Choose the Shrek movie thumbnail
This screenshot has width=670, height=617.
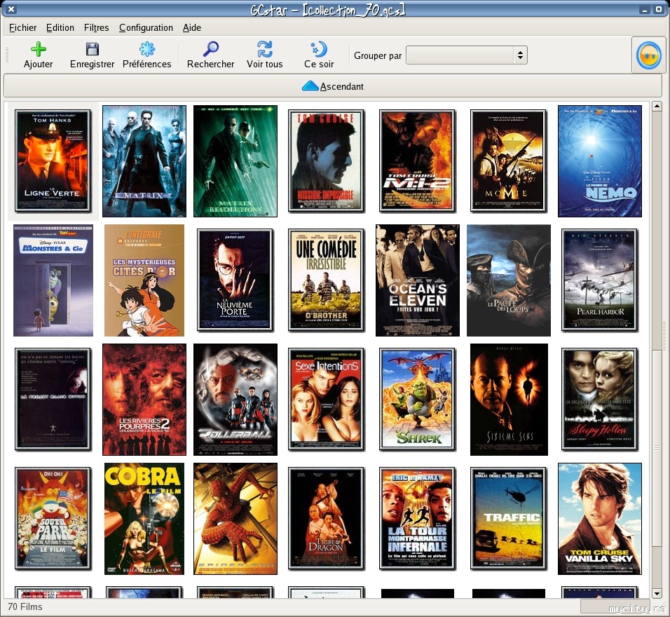pyautogui.click(x=418, y=399)
